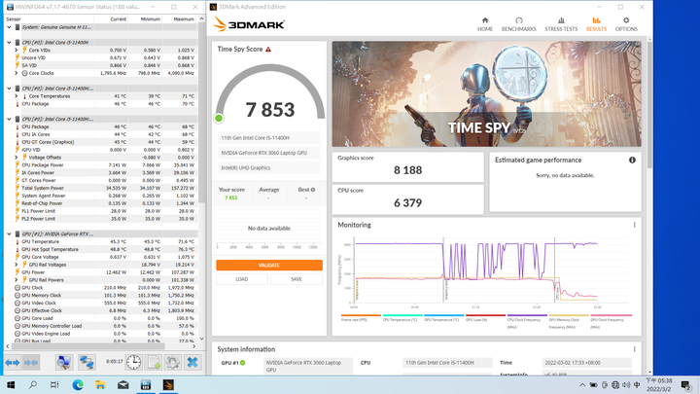
Task: Click HWiNFO collapse-all arrows toolbar icon
Action: (x=30, y=362)
